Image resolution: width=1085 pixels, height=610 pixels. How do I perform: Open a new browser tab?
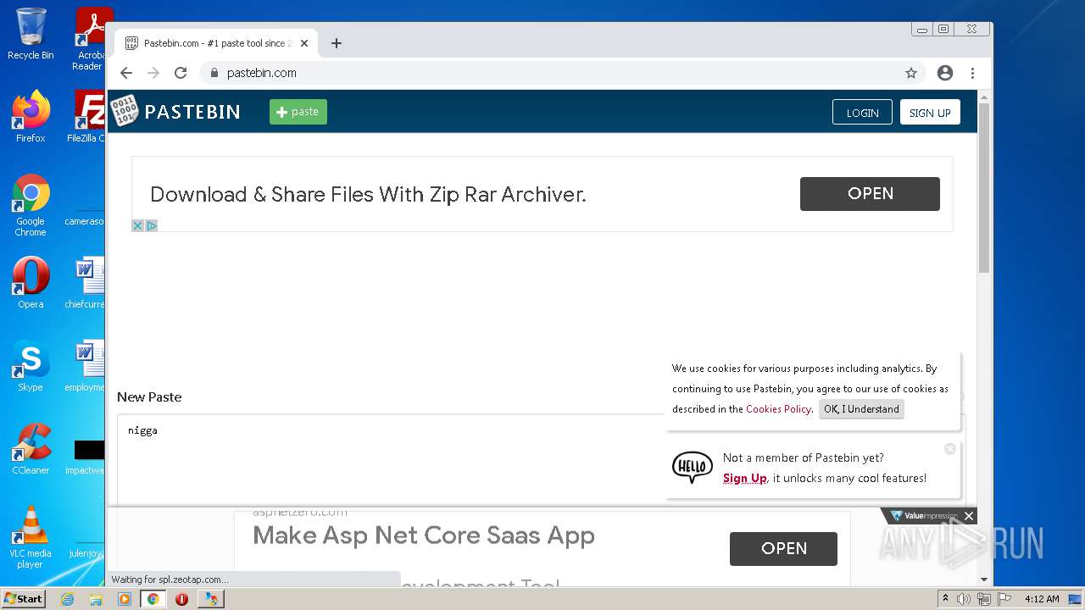337,43
